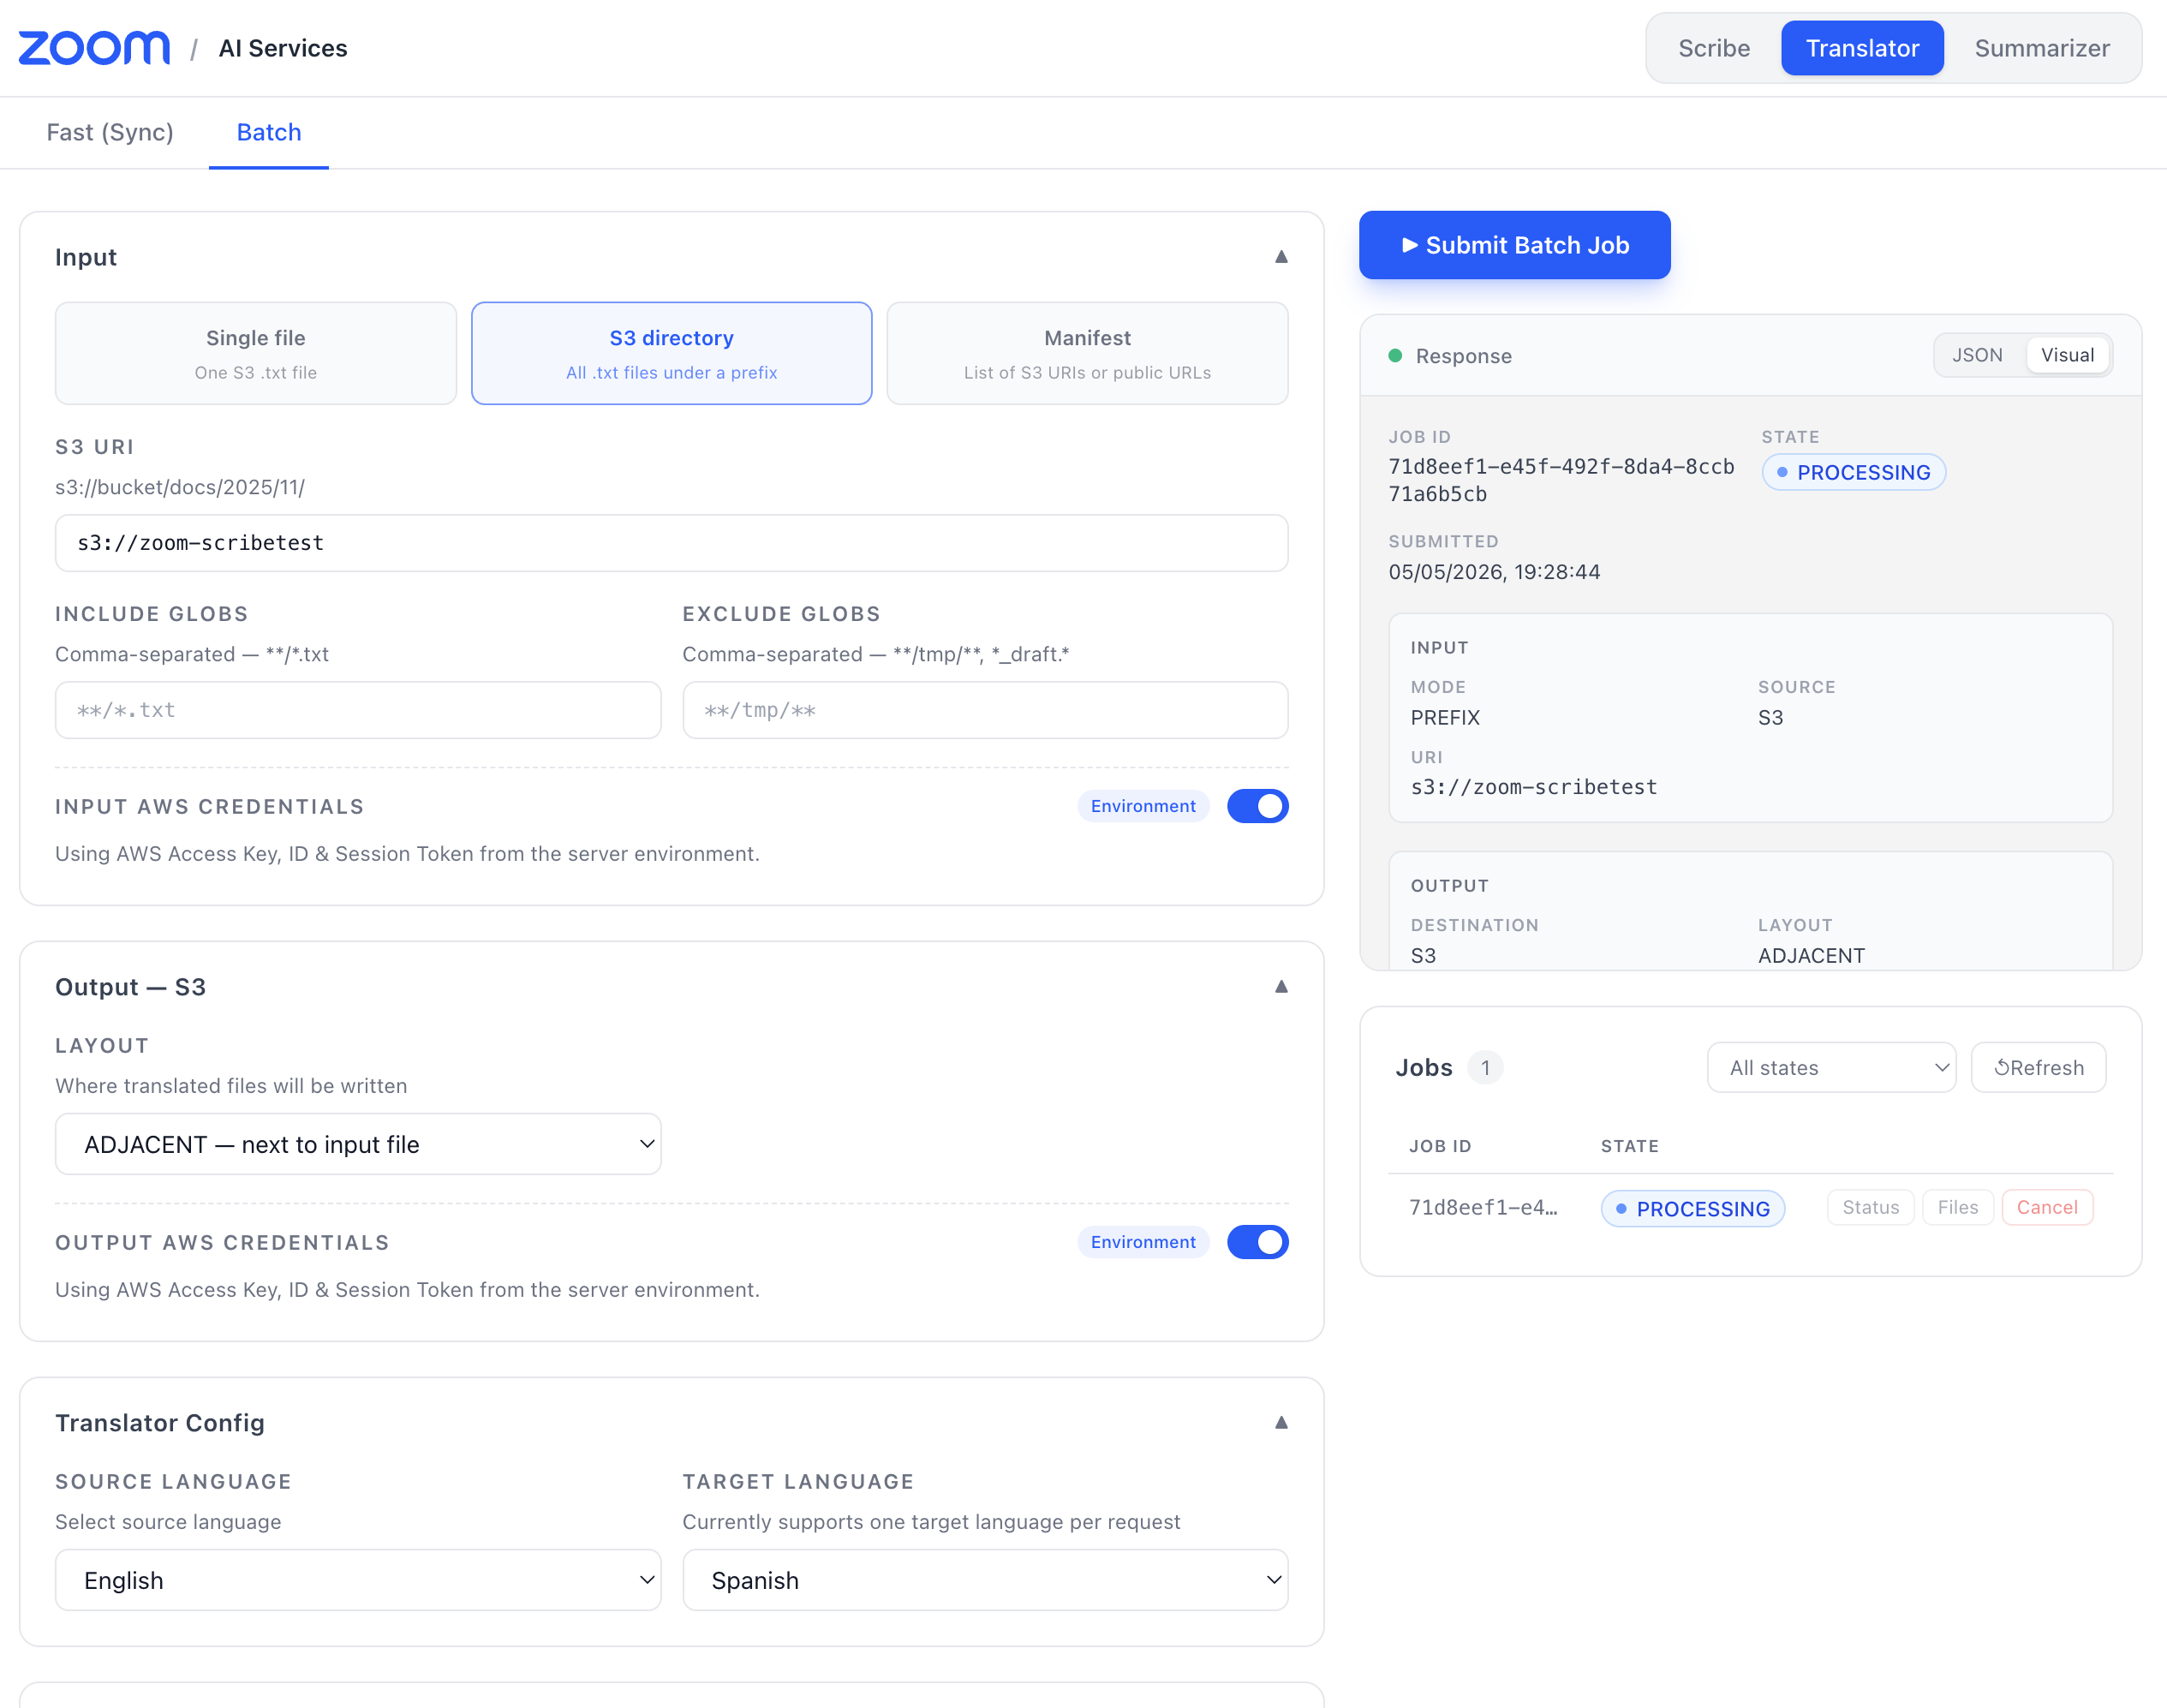Image resolution: width=2167 pixels, height=1708 pixels.
Task: Cancel job 71d8eef1
Action: pyautogui.click(x=2047, y=1207)
